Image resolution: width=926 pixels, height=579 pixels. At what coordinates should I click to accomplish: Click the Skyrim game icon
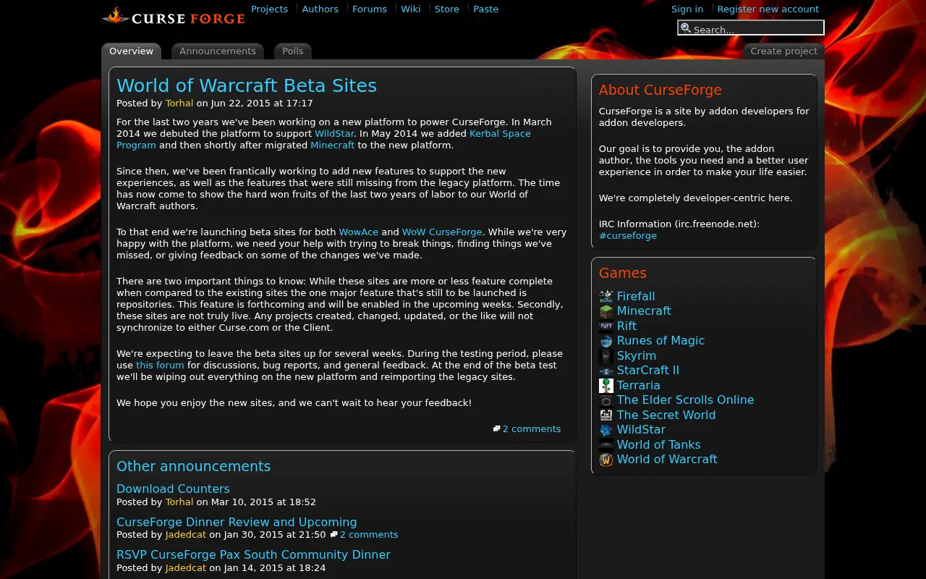click(606, 356)
